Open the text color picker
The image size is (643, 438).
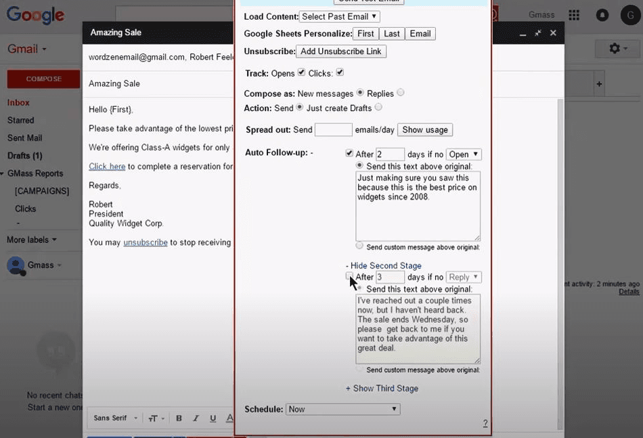click(229, 418)
